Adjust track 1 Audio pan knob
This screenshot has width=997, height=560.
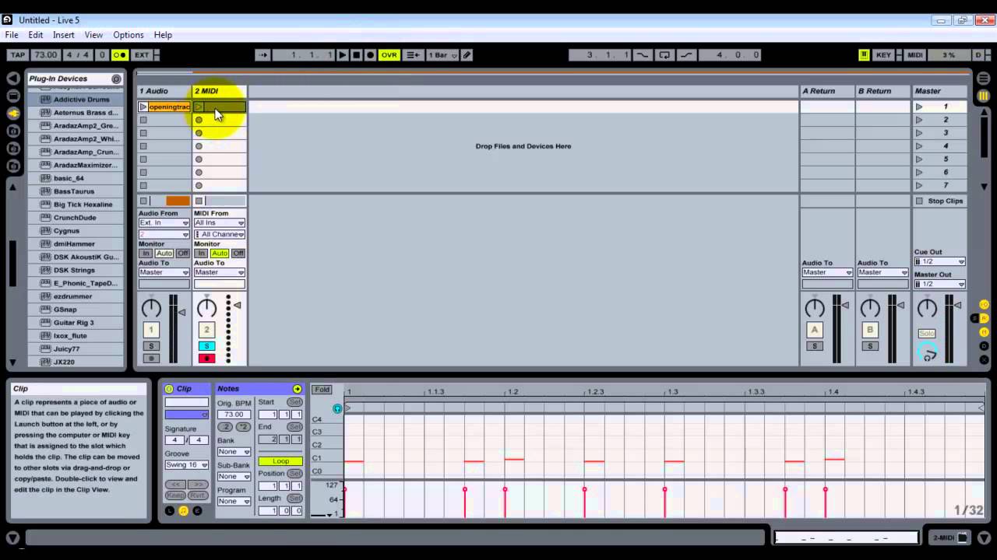[151, 308]
